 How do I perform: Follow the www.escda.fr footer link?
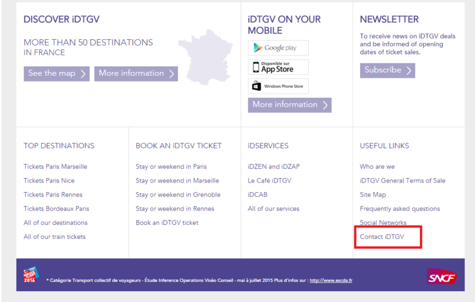(x=331, y=280)
